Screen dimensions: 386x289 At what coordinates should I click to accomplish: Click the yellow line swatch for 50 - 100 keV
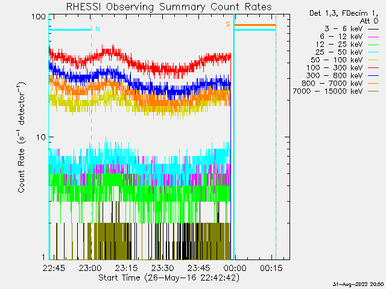click(373, 60)
